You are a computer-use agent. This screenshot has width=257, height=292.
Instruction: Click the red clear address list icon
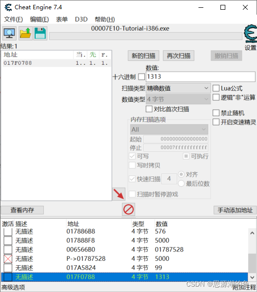129,209
